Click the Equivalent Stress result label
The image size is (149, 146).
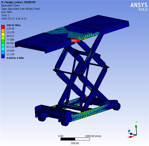11,5
